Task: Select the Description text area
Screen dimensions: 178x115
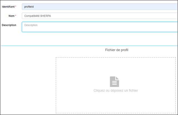Action: point(100,27)
